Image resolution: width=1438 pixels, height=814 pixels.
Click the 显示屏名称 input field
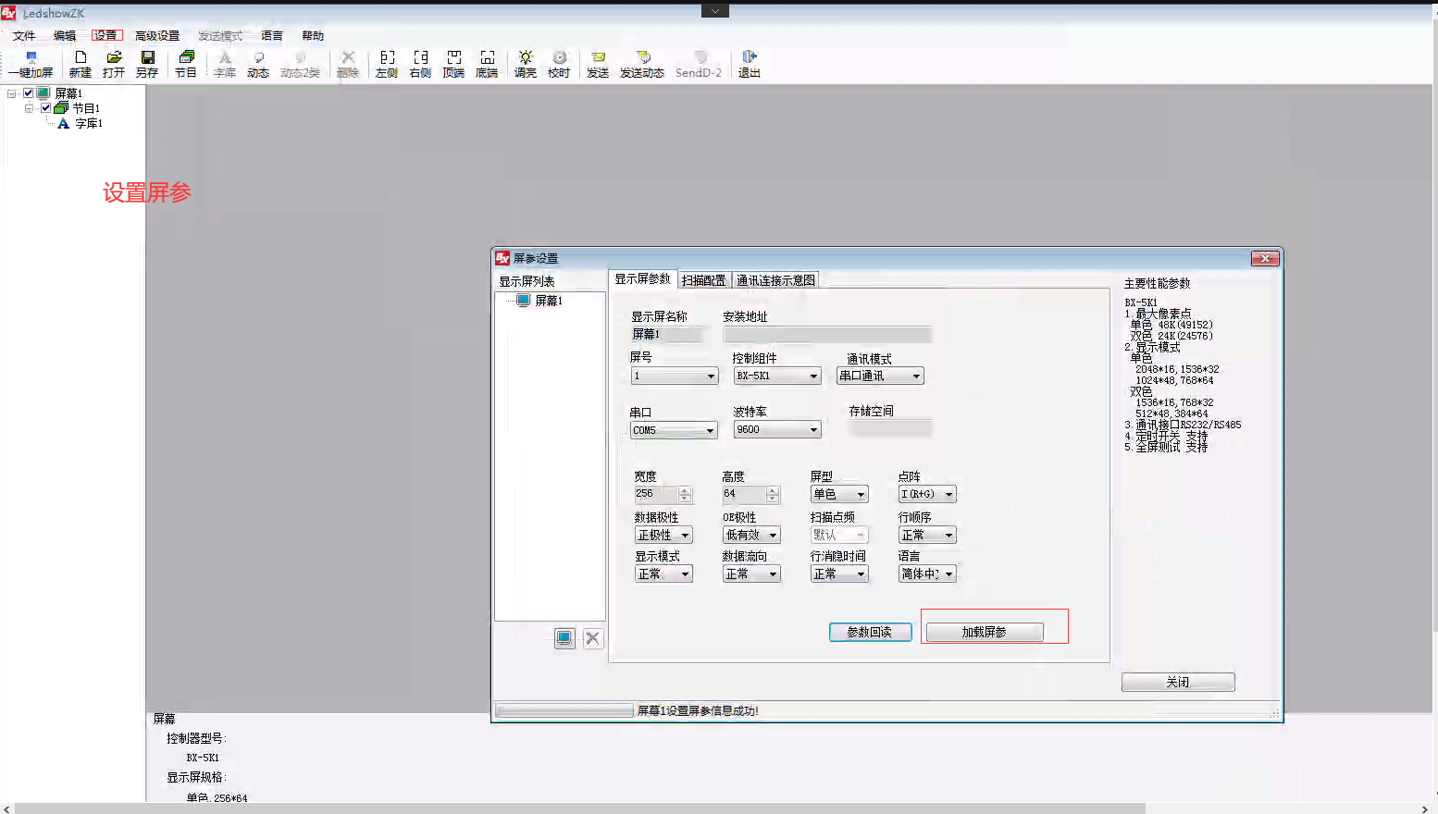(x=666, y=335)
